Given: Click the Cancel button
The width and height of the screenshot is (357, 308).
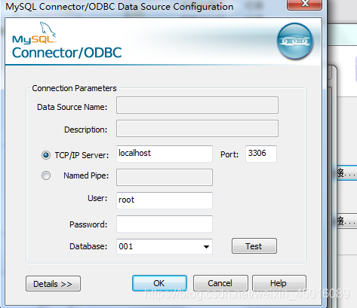Looking at the screenshot, I should (220, 283).
